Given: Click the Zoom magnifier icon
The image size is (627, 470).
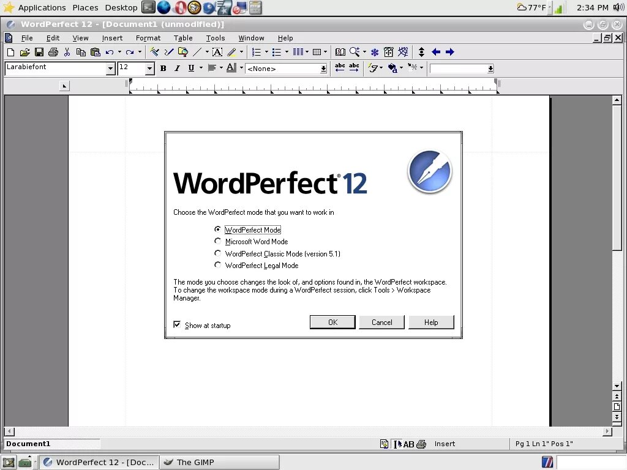Looking at the screenshot, I should tap(355, 52).
